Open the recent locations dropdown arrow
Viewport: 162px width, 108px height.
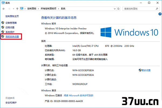pyautogui.click(x=13, y=9)
